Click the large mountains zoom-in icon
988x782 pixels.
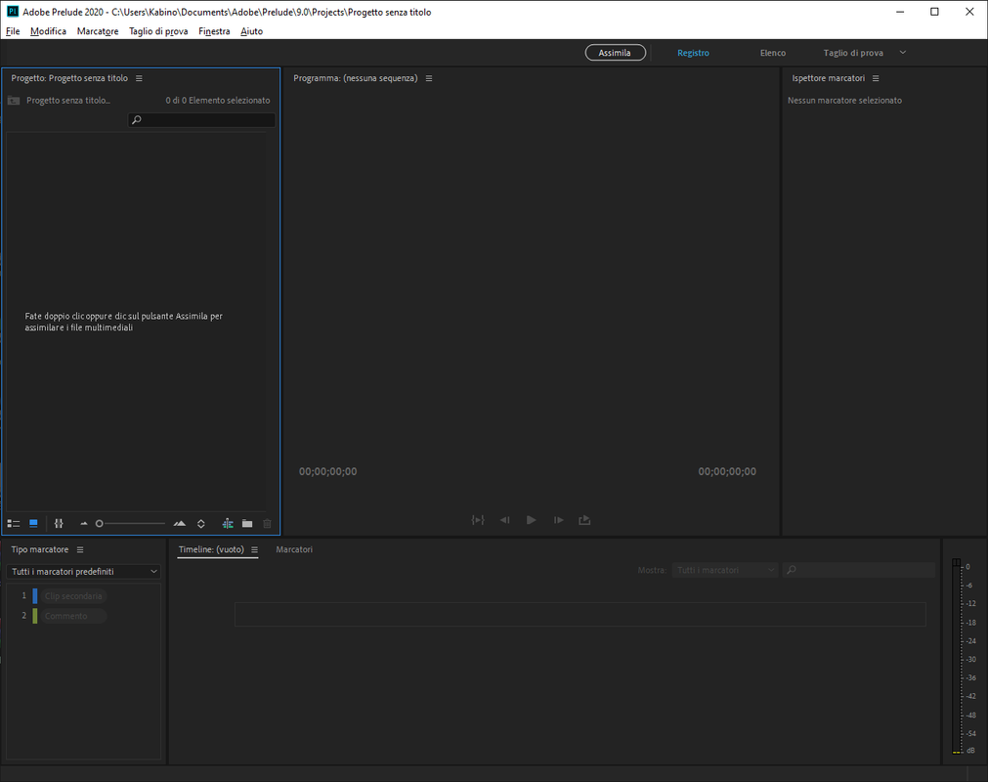tap(180, 524)
